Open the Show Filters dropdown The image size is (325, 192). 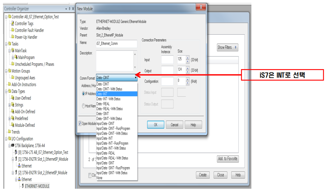point(227,48)
